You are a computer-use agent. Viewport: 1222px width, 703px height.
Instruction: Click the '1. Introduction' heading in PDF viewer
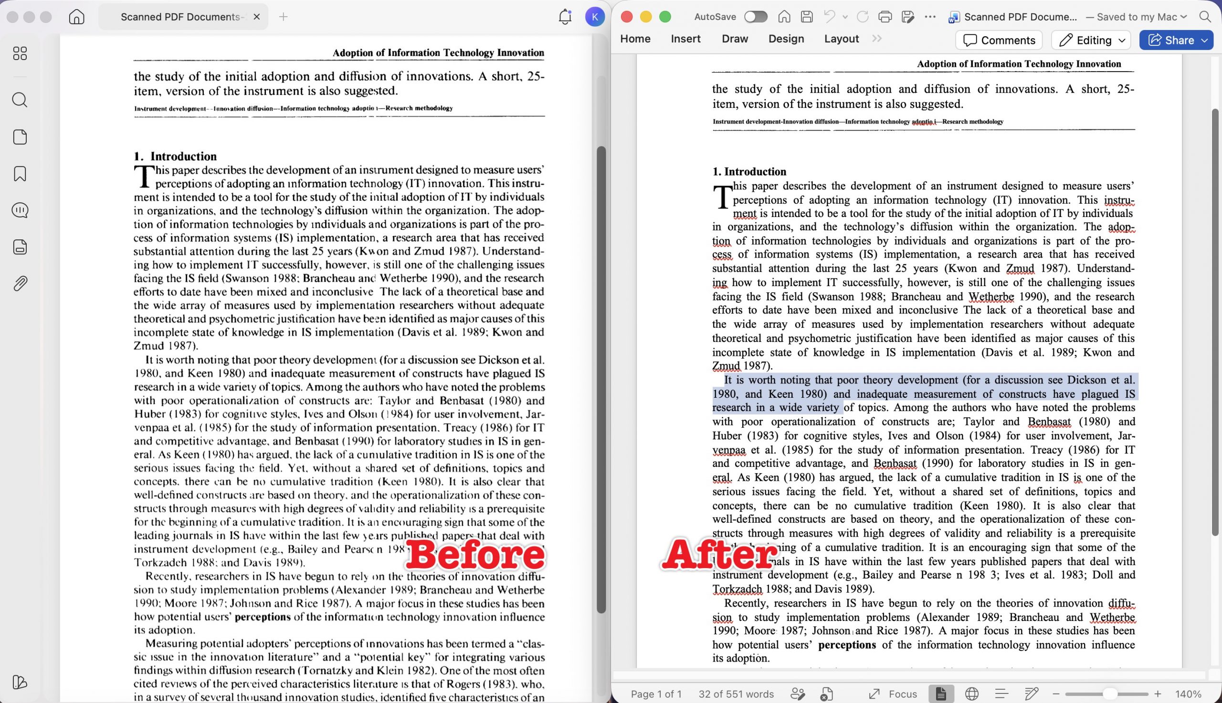click(x=175, y=156)
